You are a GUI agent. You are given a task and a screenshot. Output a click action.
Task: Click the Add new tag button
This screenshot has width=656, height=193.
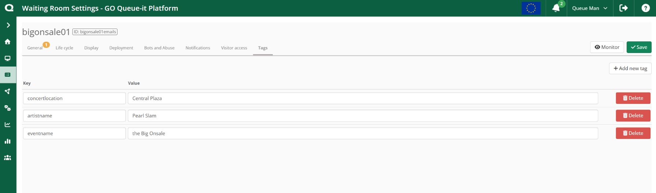tap(630, 68)
